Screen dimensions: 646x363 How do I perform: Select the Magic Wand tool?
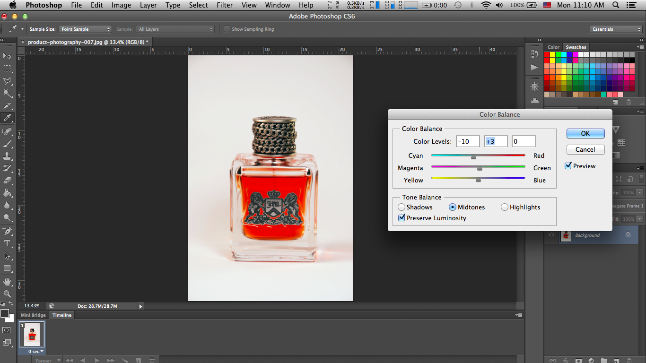click(x=7, y=93)
